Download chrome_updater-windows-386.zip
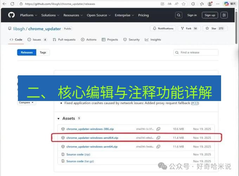Screen dimensions: 239x176 (x=90, y=129)
